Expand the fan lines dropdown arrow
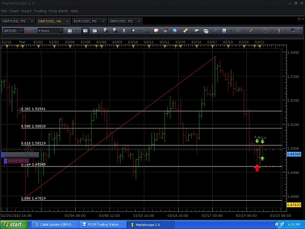This screenshot has height=229, width=305. 245,31
